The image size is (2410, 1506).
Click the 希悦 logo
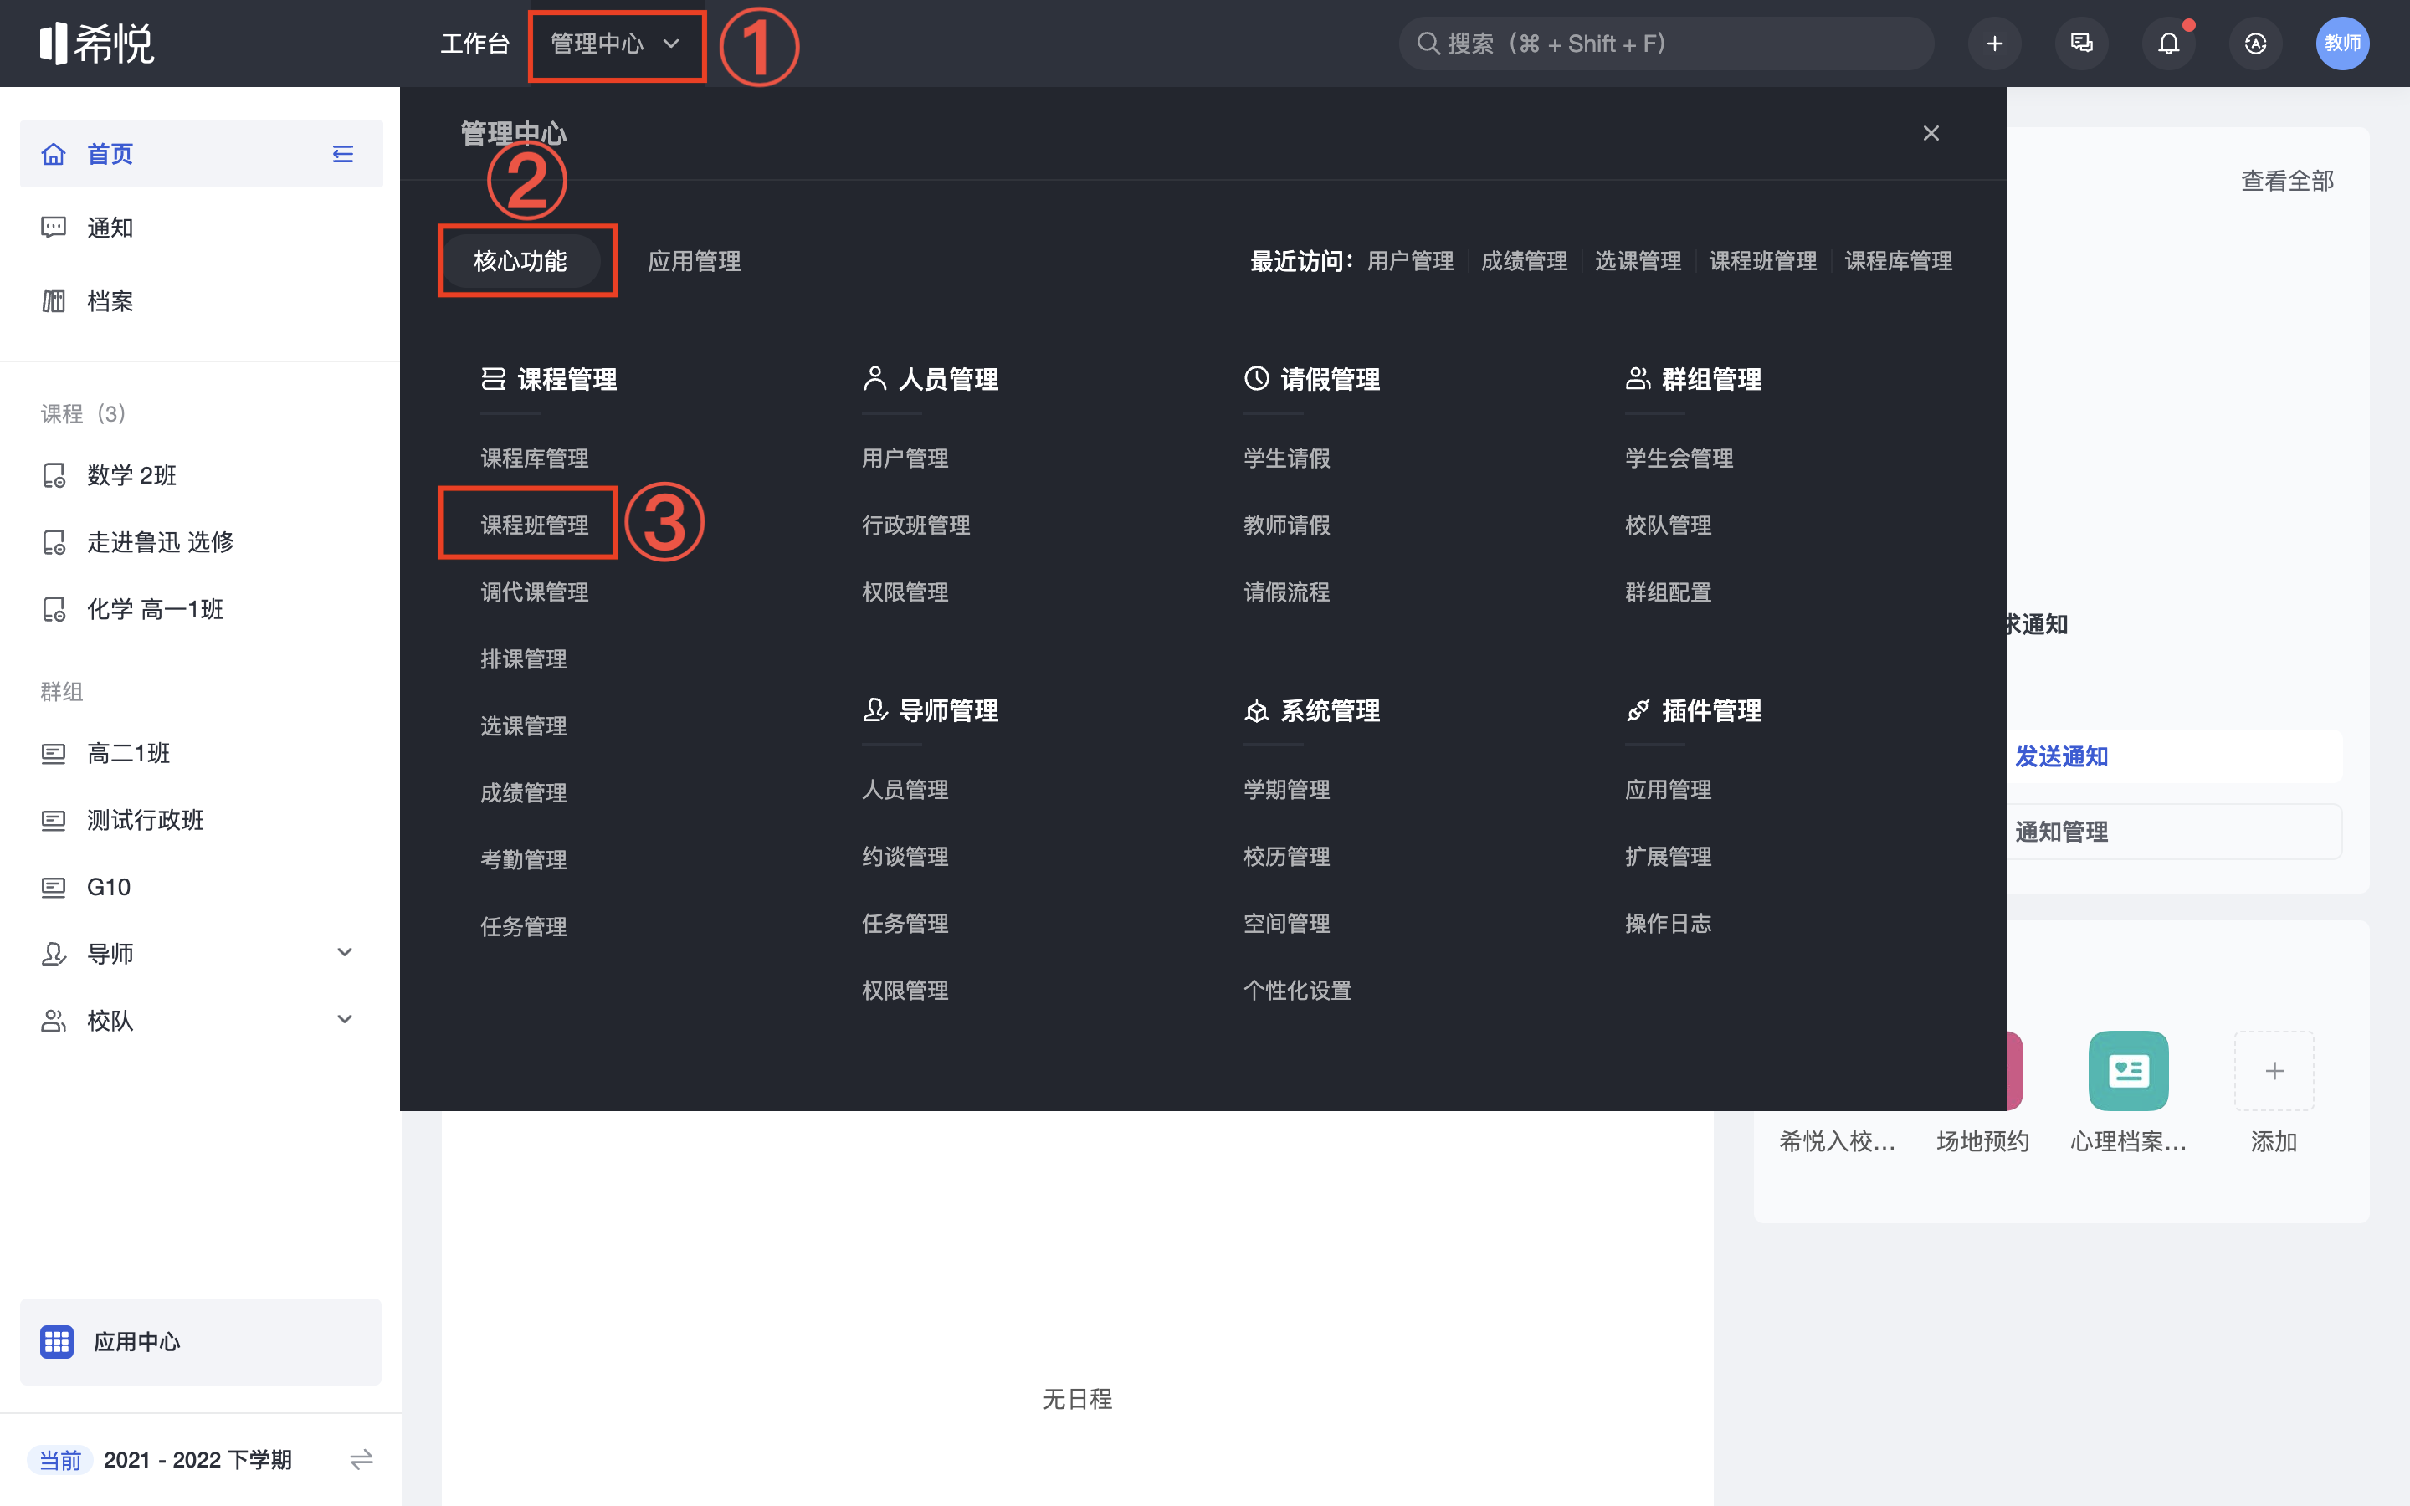[x=96, y=43]
